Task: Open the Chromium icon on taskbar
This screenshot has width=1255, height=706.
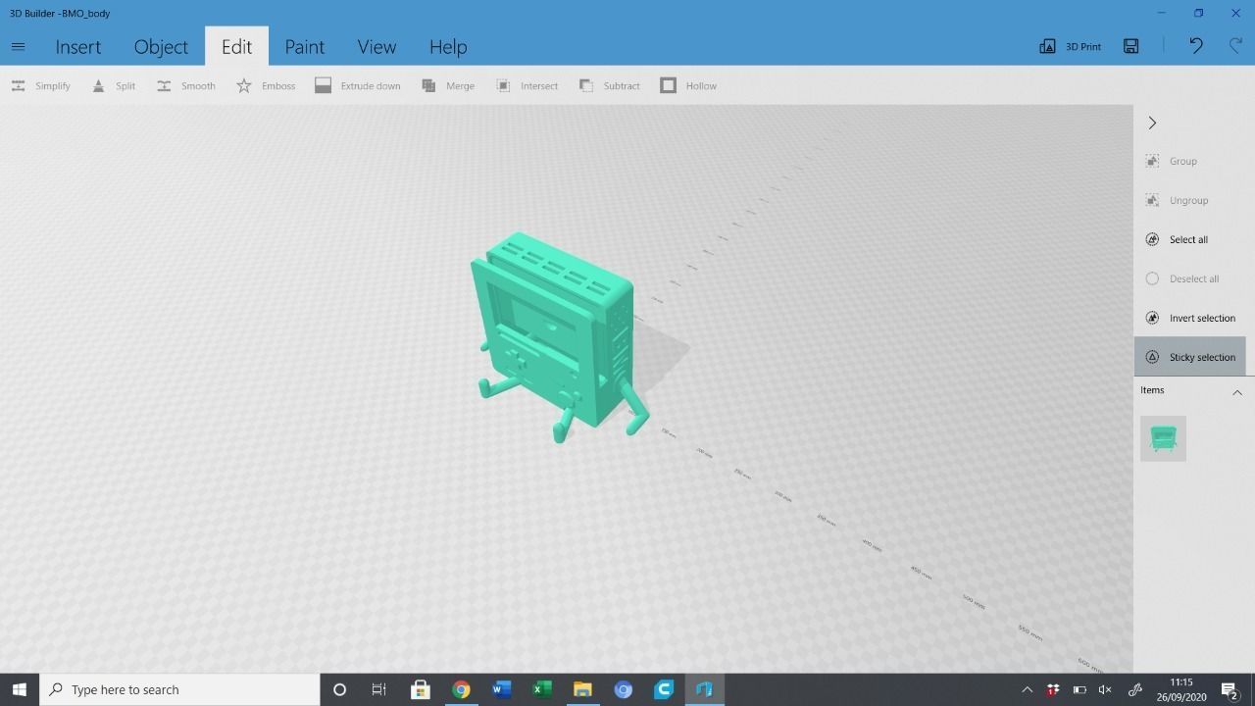Action: (x=623, y=689)
